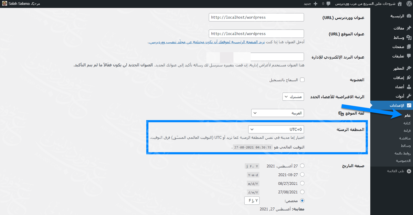The height and width of the screenshot is (215, 413).
Task: Select date format 2021-08-27
Action: point(302,175)
